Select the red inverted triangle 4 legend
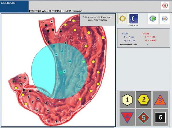 point(127,116)
